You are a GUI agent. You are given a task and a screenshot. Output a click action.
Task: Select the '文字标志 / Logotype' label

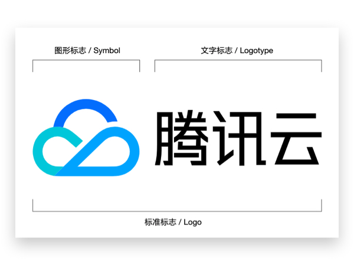237,51
